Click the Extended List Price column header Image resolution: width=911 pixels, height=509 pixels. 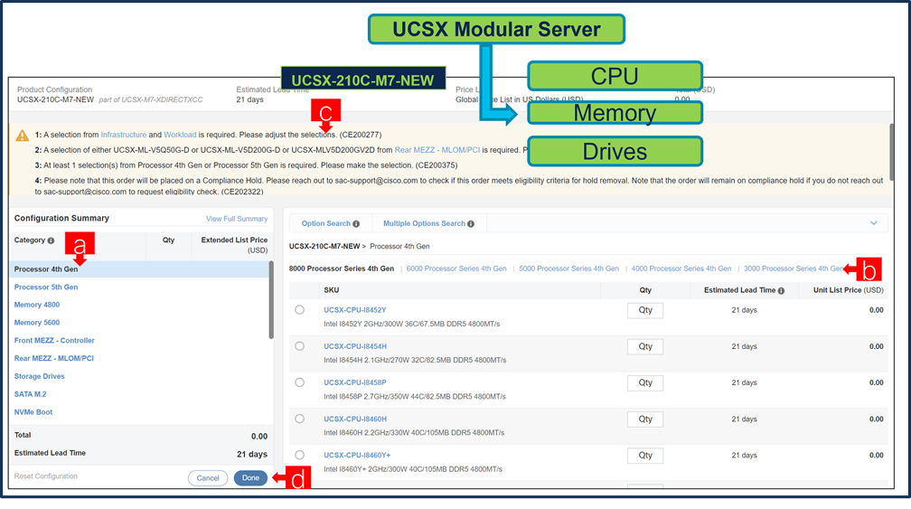point(234,245)
